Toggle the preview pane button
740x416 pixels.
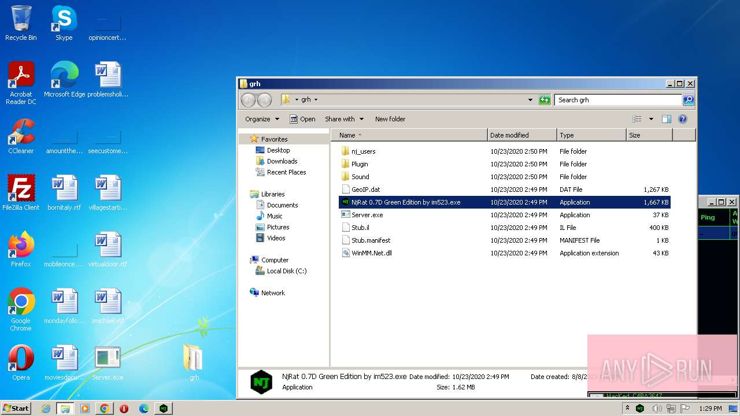pyautogui.click(x=666, y=119)
